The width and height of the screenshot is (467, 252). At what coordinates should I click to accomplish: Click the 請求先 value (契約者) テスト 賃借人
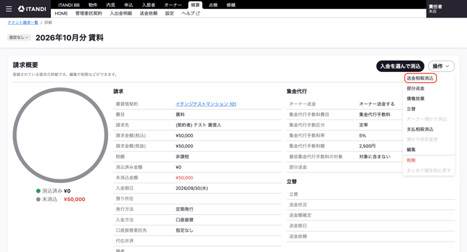pos(199,125)
